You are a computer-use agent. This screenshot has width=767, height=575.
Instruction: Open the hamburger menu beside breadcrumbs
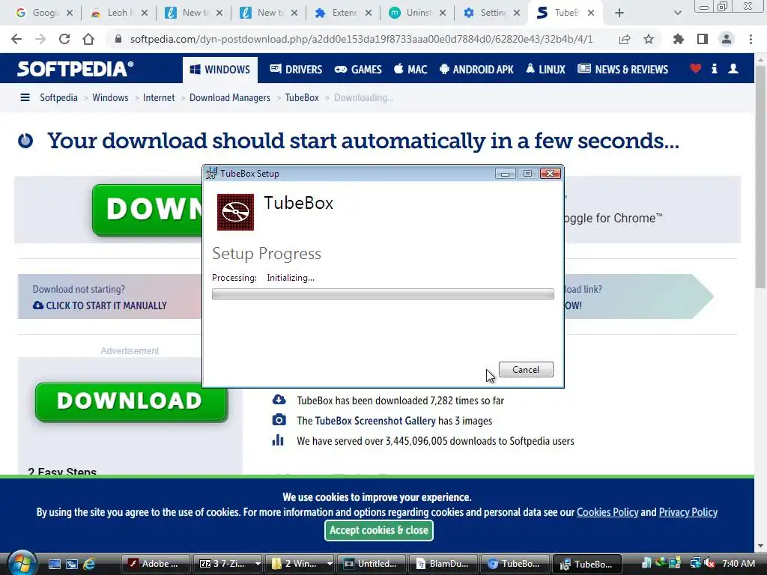(25, 97)
